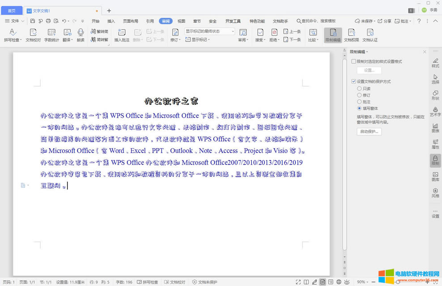
Task: Open the 图表 chart sidebar icon
Action: pyautogui.click(x=435, y=127)
